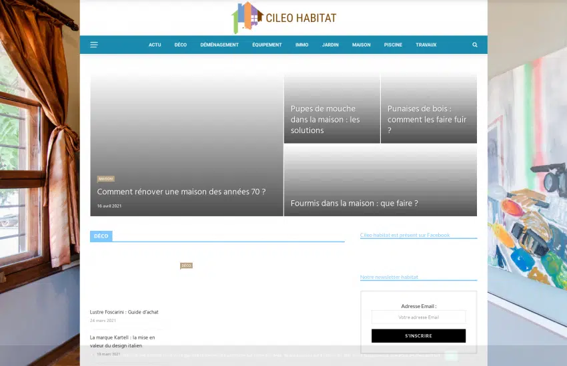Open article on renovating a 70s house
The height and width of the screenshot is (366, 567).
(181, 192)
